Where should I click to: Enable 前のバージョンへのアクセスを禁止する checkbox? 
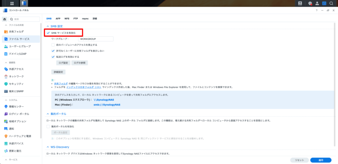pyautogui.click(x=53, y=45)
